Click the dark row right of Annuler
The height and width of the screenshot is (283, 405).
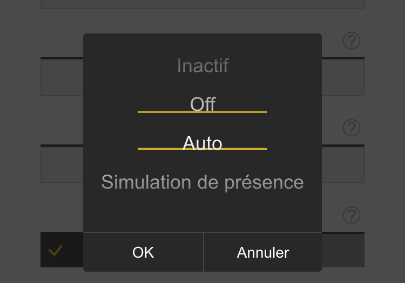(343, 251)
